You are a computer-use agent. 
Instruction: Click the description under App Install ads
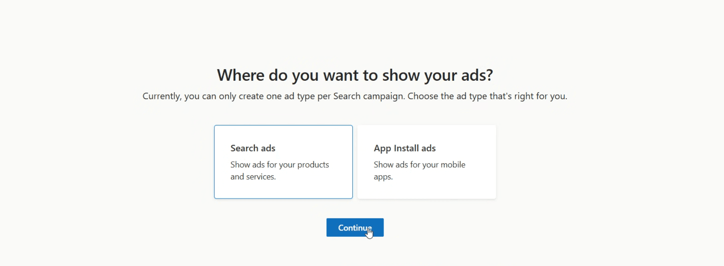[x=419, y=170]
